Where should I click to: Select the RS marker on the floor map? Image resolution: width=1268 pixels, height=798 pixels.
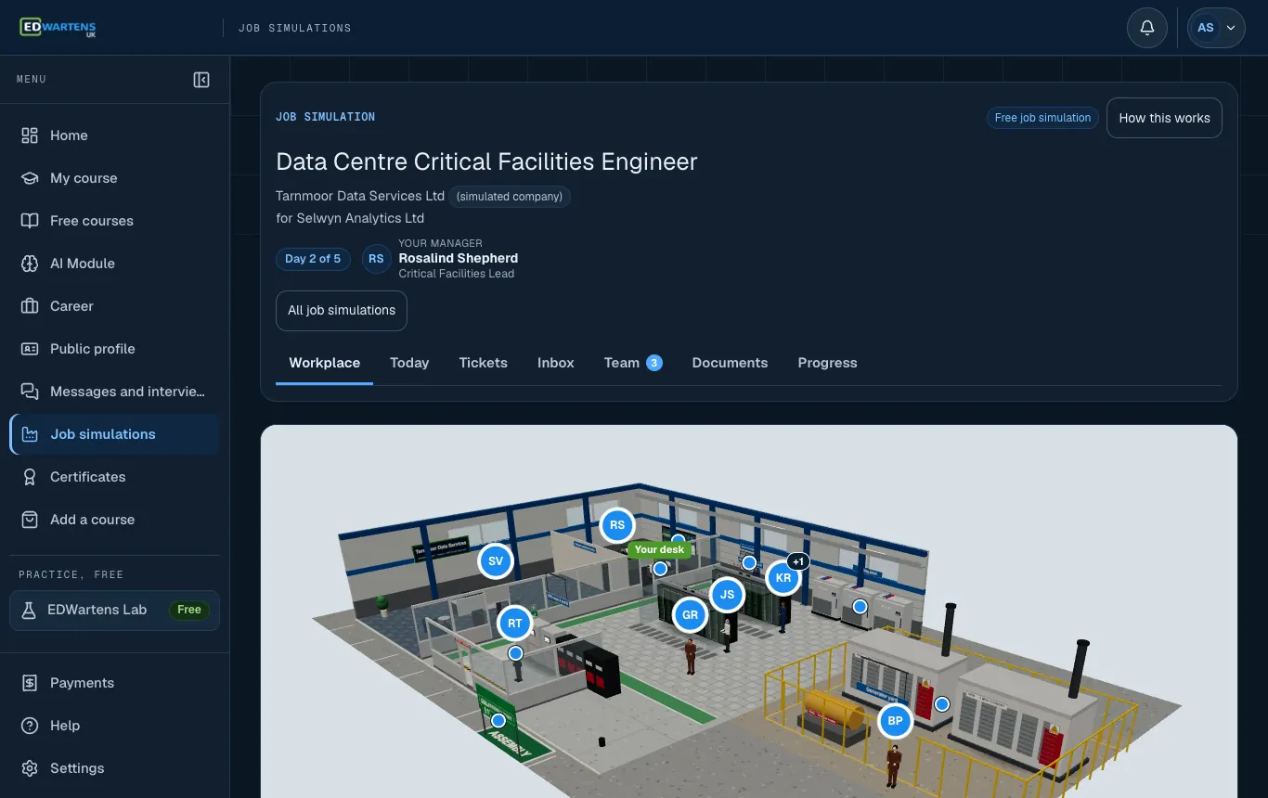(x=617, y=526)
